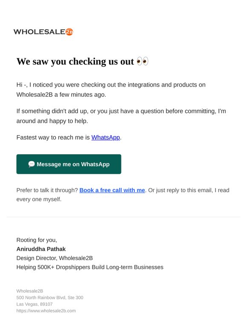The width and height of the screenshot is (247, 330).
Task: Click the name Aniruddha Pathak in signature
Action: [x=41, y=249]
